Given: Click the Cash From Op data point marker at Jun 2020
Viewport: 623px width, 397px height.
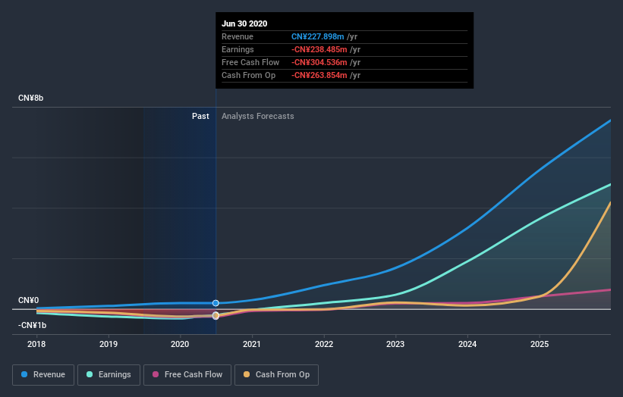Looking at the screenshot, I should (216, 315).
